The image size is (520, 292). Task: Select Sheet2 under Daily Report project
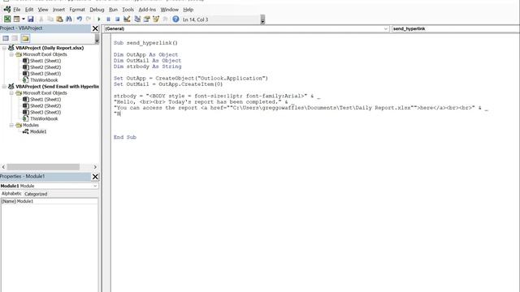[45, 67]
